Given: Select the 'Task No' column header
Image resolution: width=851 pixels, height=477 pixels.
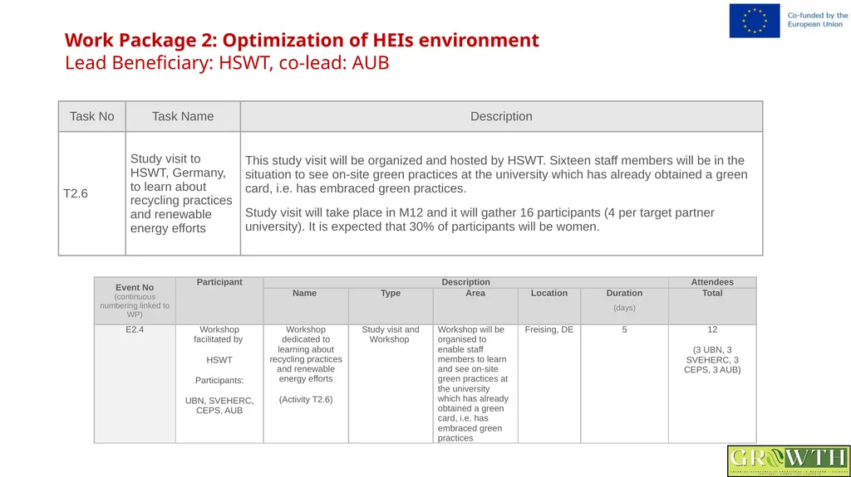Looking at the screenshot, I should [91, 116].
